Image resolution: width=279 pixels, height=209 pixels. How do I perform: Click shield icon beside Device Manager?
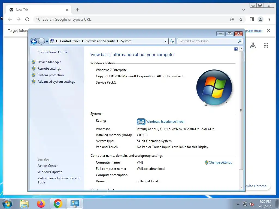[34, 62]
